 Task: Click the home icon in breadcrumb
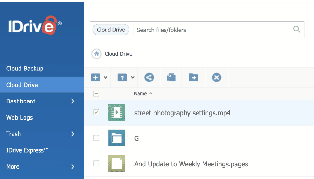click(x=96, y=54)
